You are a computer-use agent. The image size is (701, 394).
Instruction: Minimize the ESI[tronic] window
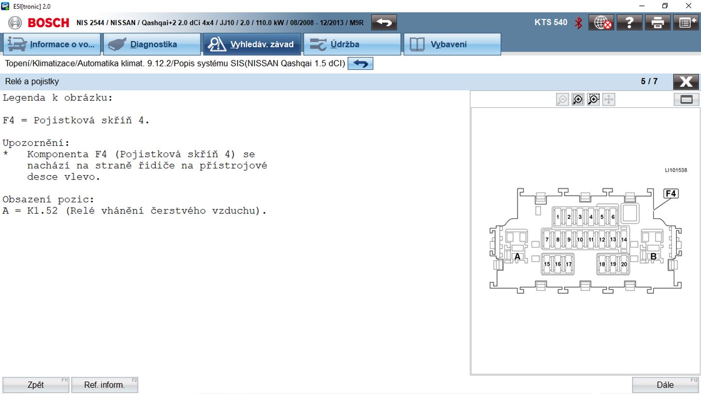[x=642, y=6]
